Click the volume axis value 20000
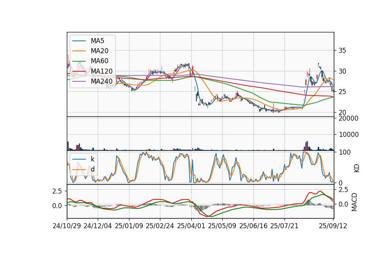The width and height of the screenshot is (371, 266). (349, 118)
